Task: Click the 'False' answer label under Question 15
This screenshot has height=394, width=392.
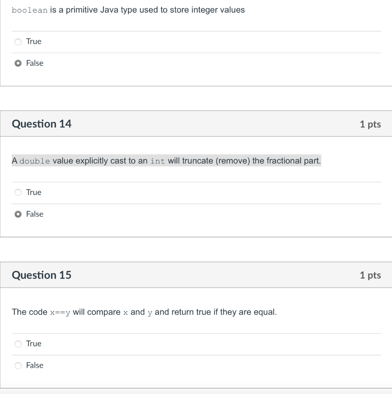Action: pyautogui.click(x=35, y=365)
